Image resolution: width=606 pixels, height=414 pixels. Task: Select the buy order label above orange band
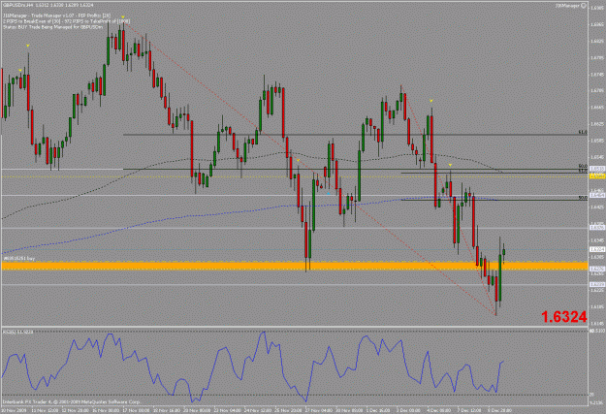pos(19,258)
